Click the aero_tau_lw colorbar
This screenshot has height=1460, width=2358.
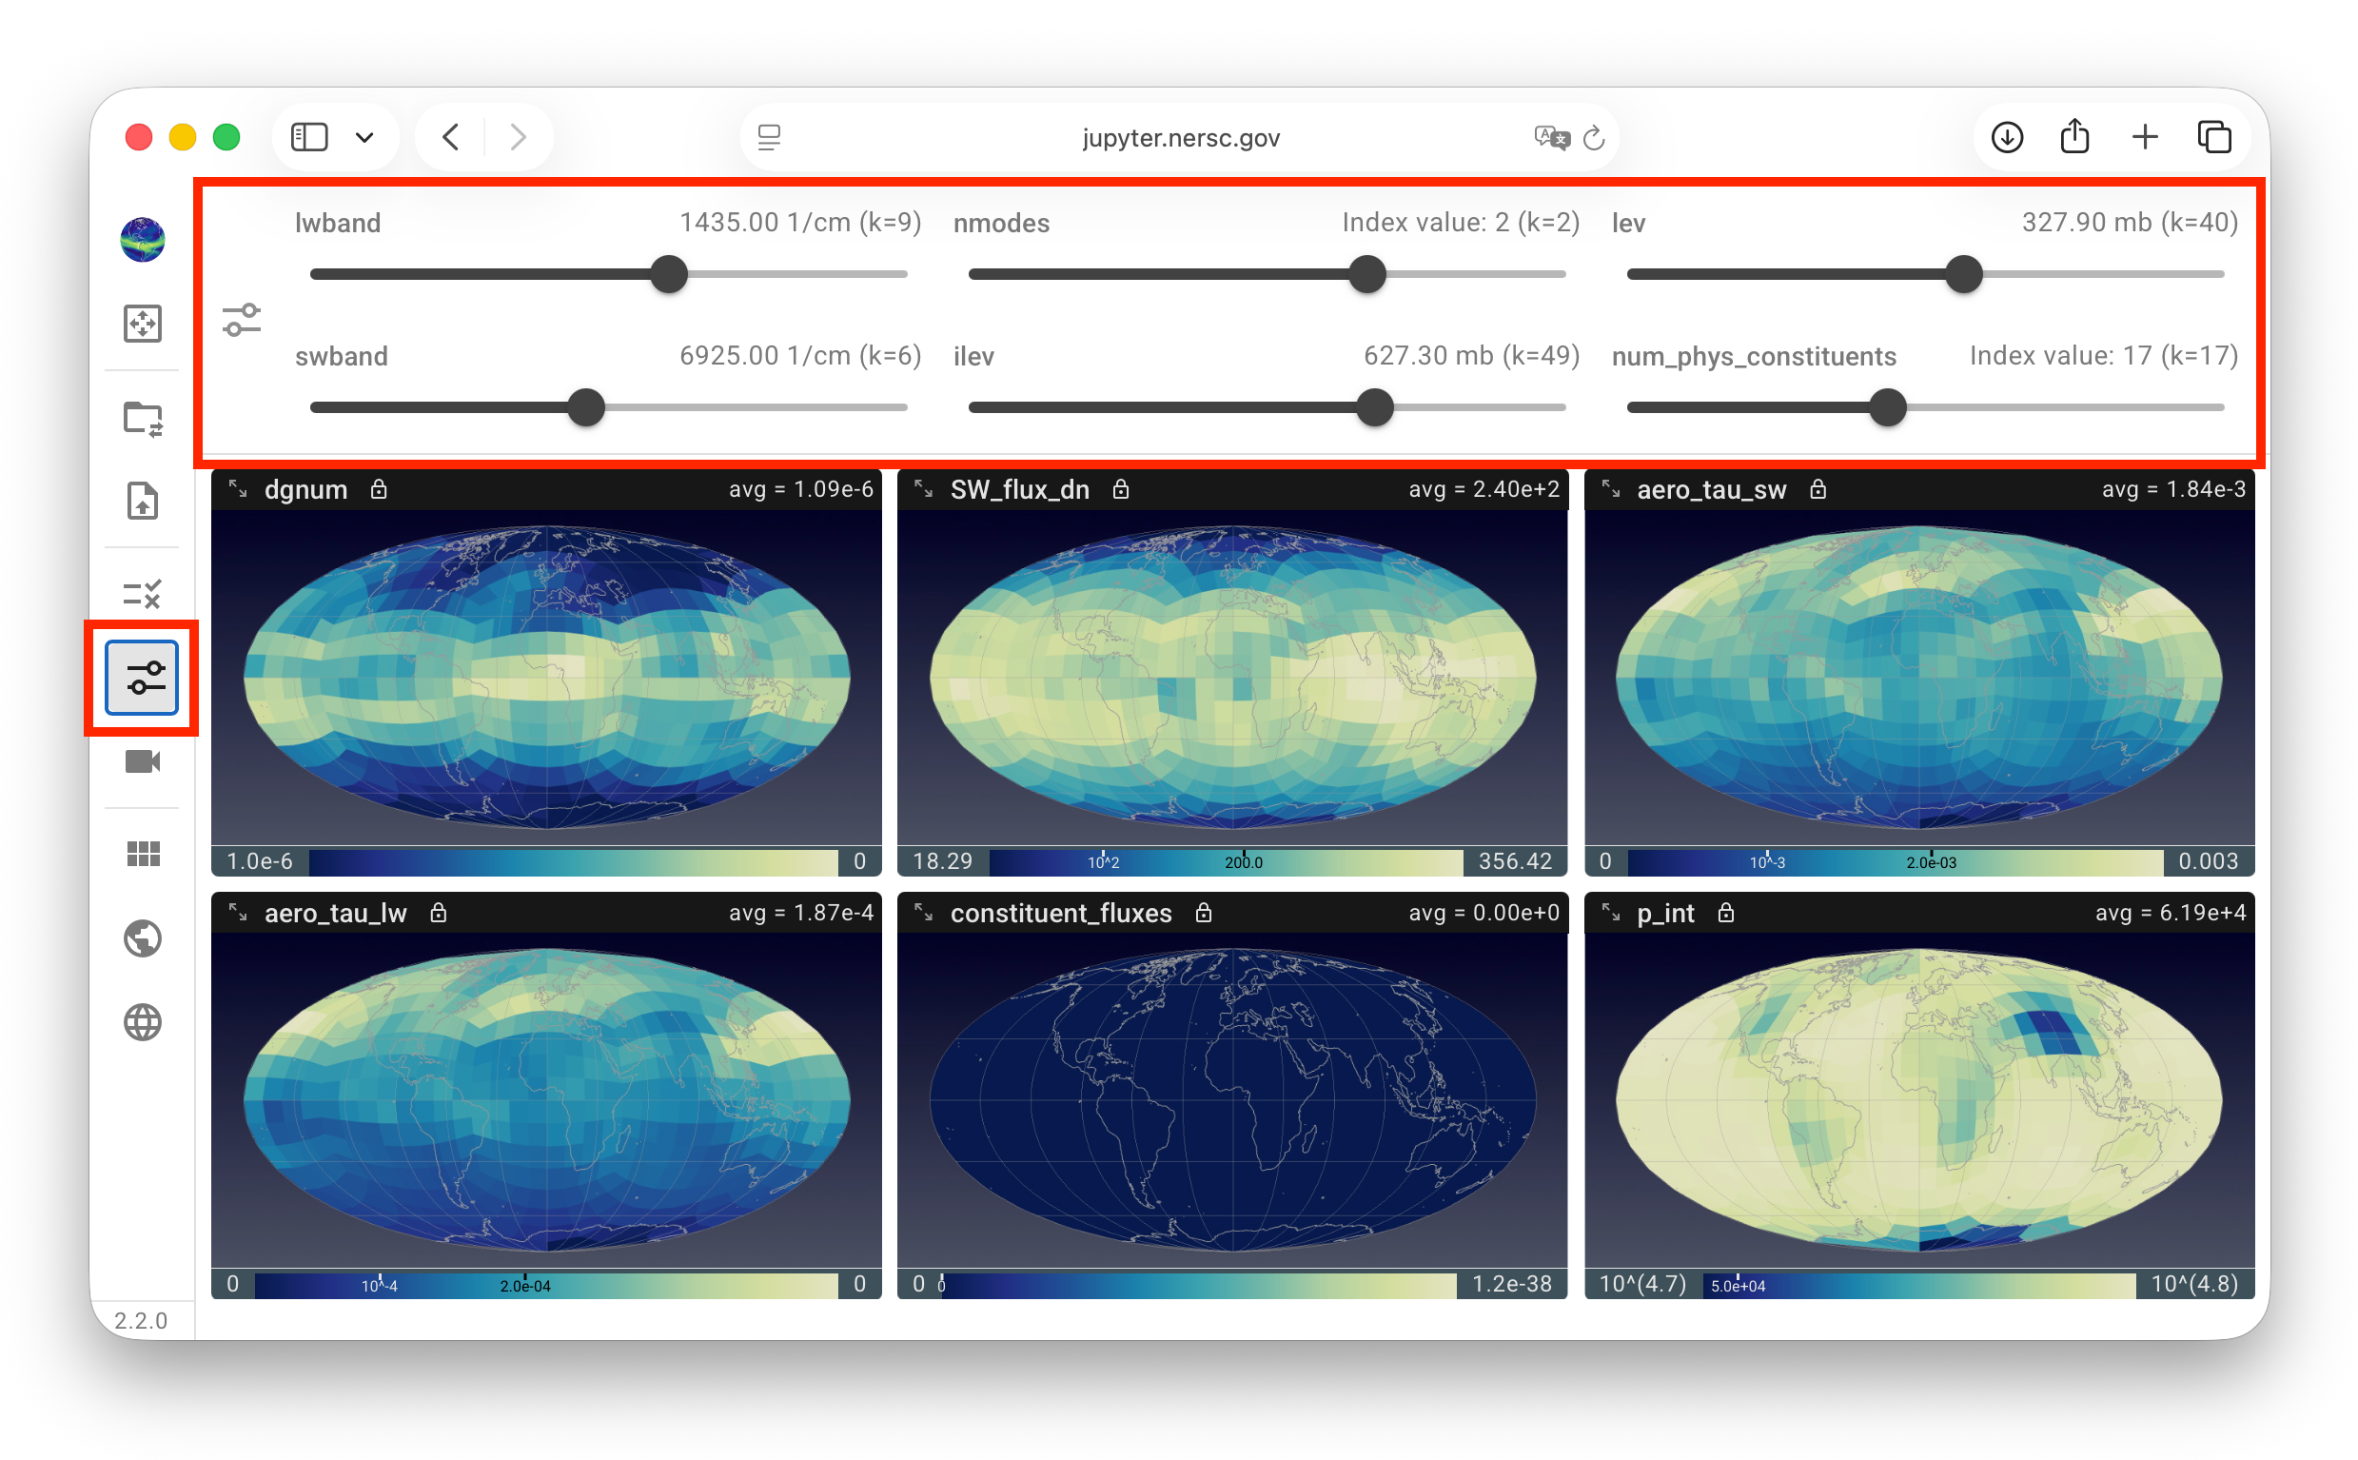(545, 1284)
